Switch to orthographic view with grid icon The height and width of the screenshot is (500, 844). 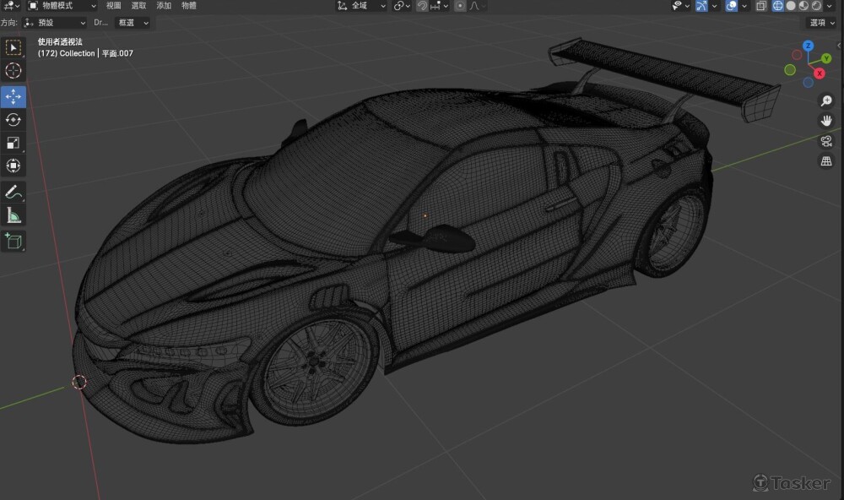[x=826, y=161]
